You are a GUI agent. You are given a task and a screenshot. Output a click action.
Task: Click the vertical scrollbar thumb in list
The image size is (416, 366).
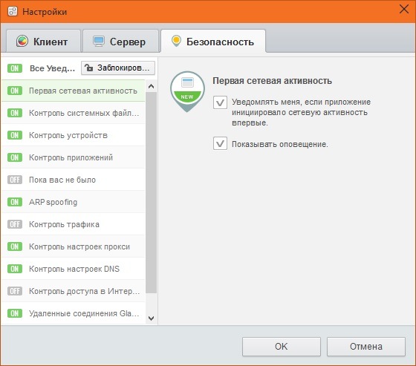pos(152,193)
